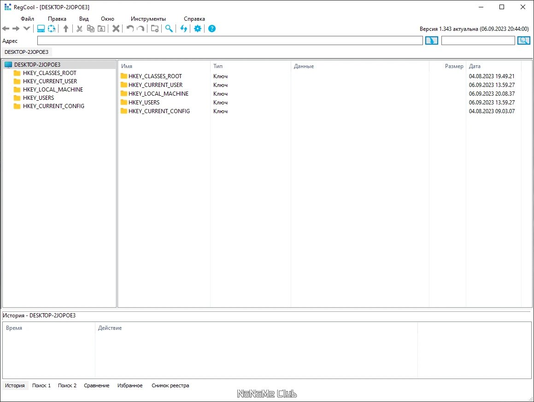Open the Инструменты menu
Screen dimensions: 534x402
click(148, 19)
